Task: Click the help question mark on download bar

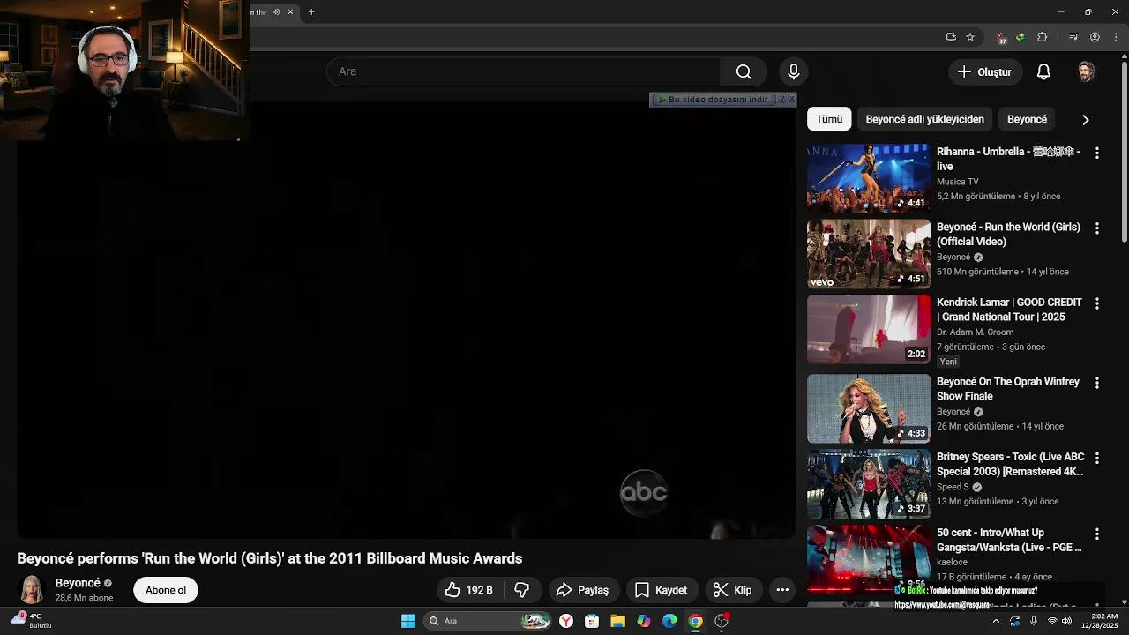Action: coord(781,100)
